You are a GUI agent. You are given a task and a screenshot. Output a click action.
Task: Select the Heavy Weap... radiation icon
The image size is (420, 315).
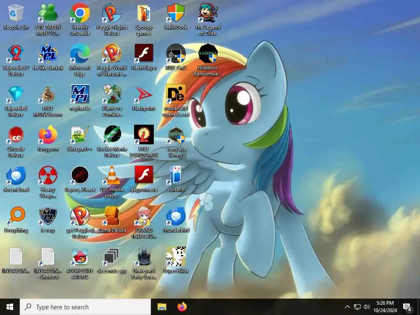pyautogui.click(x=48, y=176)
